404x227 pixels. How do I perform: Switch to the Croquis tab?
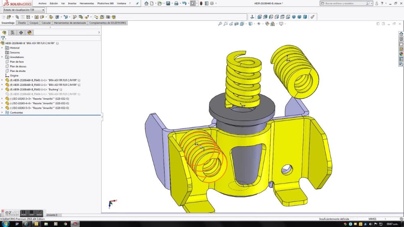[x=34, y=23]
